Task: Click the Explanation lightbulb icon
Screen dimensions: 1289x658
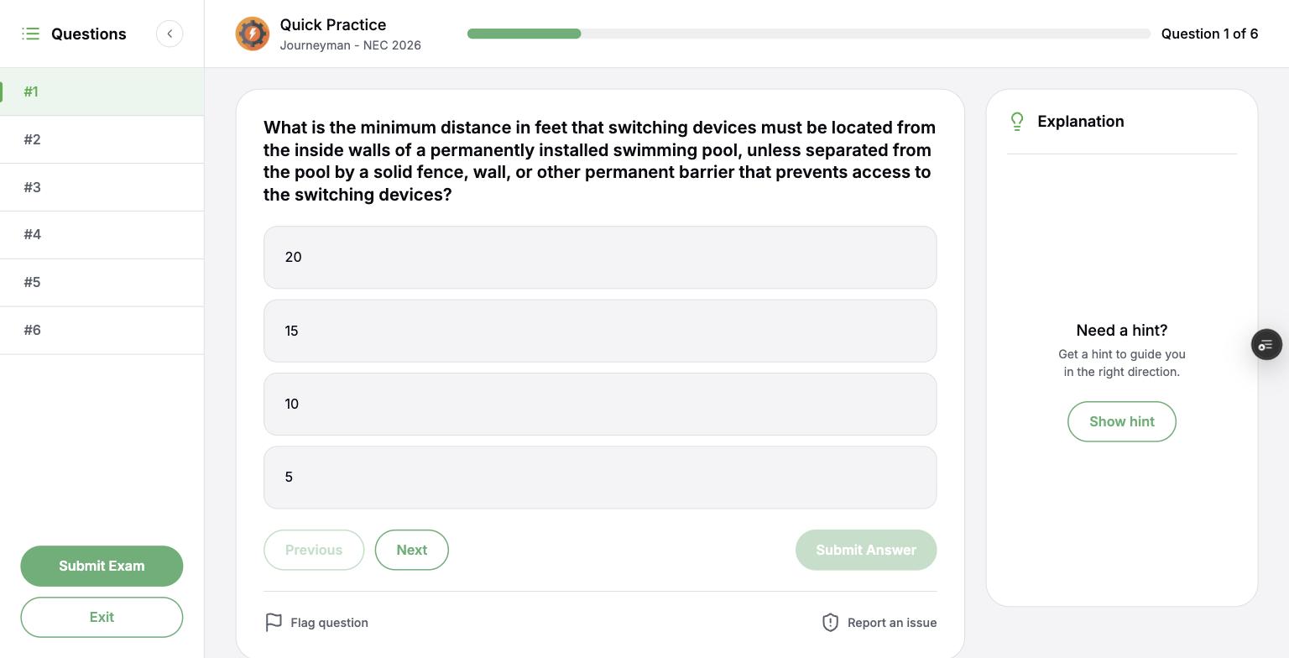Action: pos(1017,122)
